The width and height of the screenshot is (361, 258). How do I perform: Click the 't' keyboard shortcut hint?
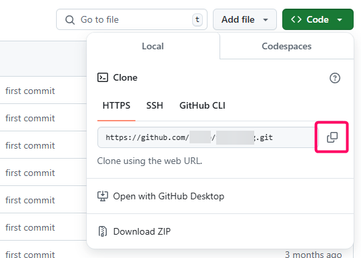(x=198, y=20)
